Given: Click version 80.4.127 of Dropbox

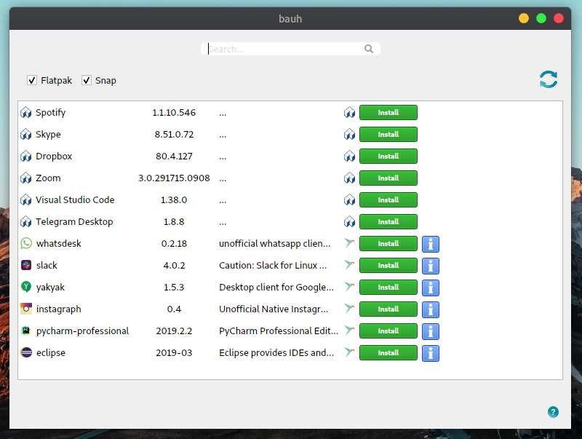Looking at the screenshot, I should (x=174, y=157).
